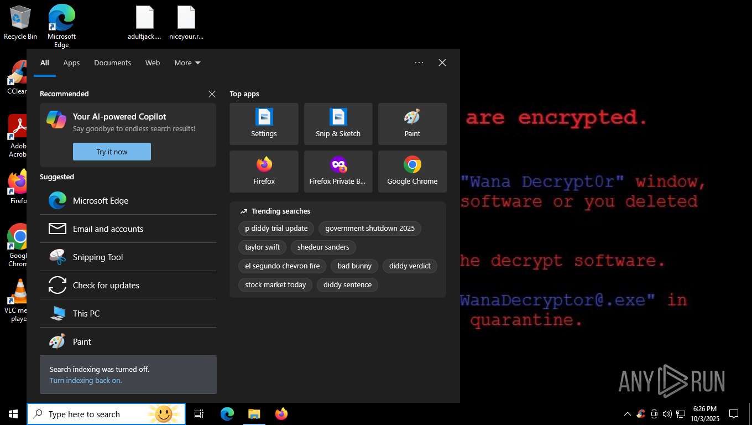Open Snip & Sketch tile
752x425 pixels.
pyautogui.click(x=338, y=124)
